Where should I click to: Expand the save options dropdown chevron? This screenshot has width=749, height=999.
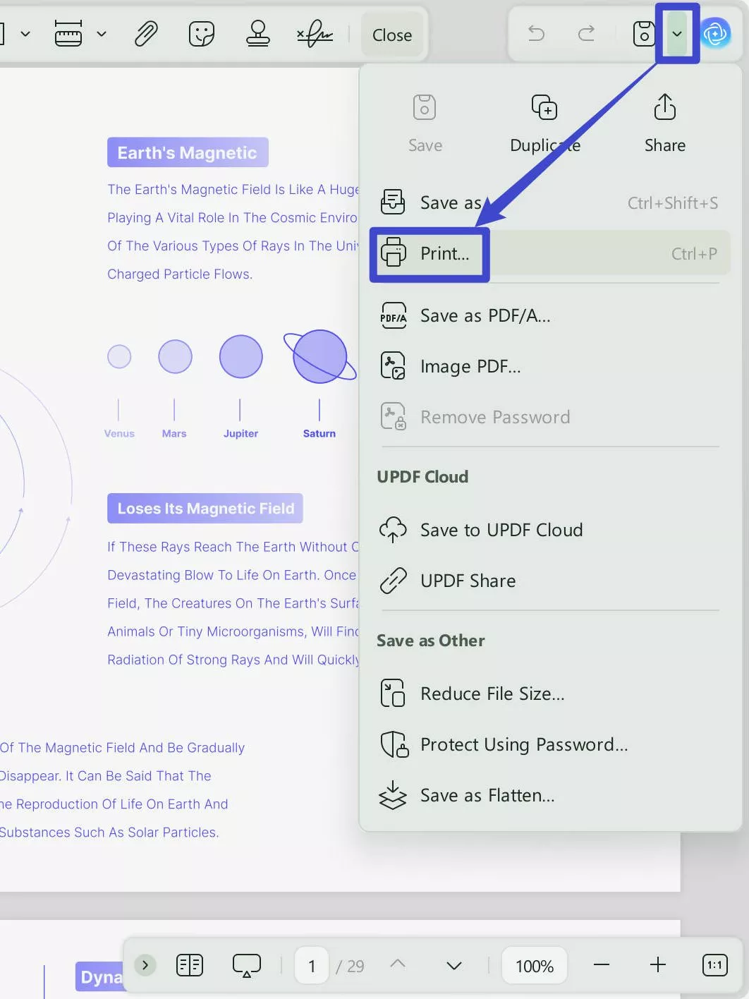point(676,34)
